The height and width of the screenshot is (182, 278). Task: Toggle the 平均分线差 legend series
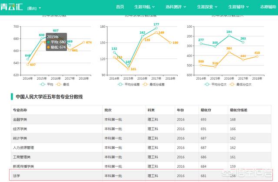129,84
